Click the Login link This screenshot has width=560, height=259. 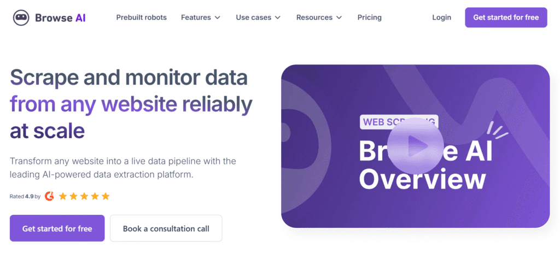[x=441, y=17]
